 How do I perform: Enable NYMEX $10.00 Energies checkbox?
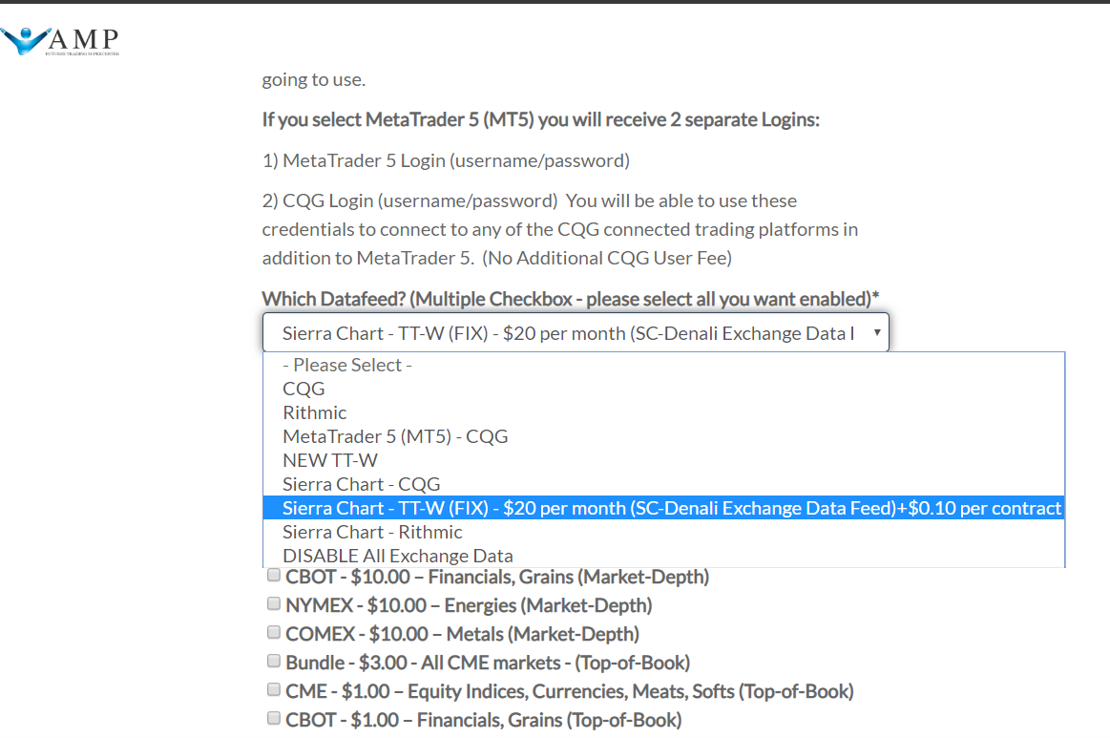tap(273, 603)
